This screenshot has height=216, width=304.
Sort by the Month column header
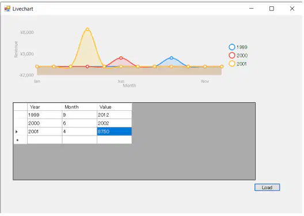pyautogui.click(x=79, y=107)
